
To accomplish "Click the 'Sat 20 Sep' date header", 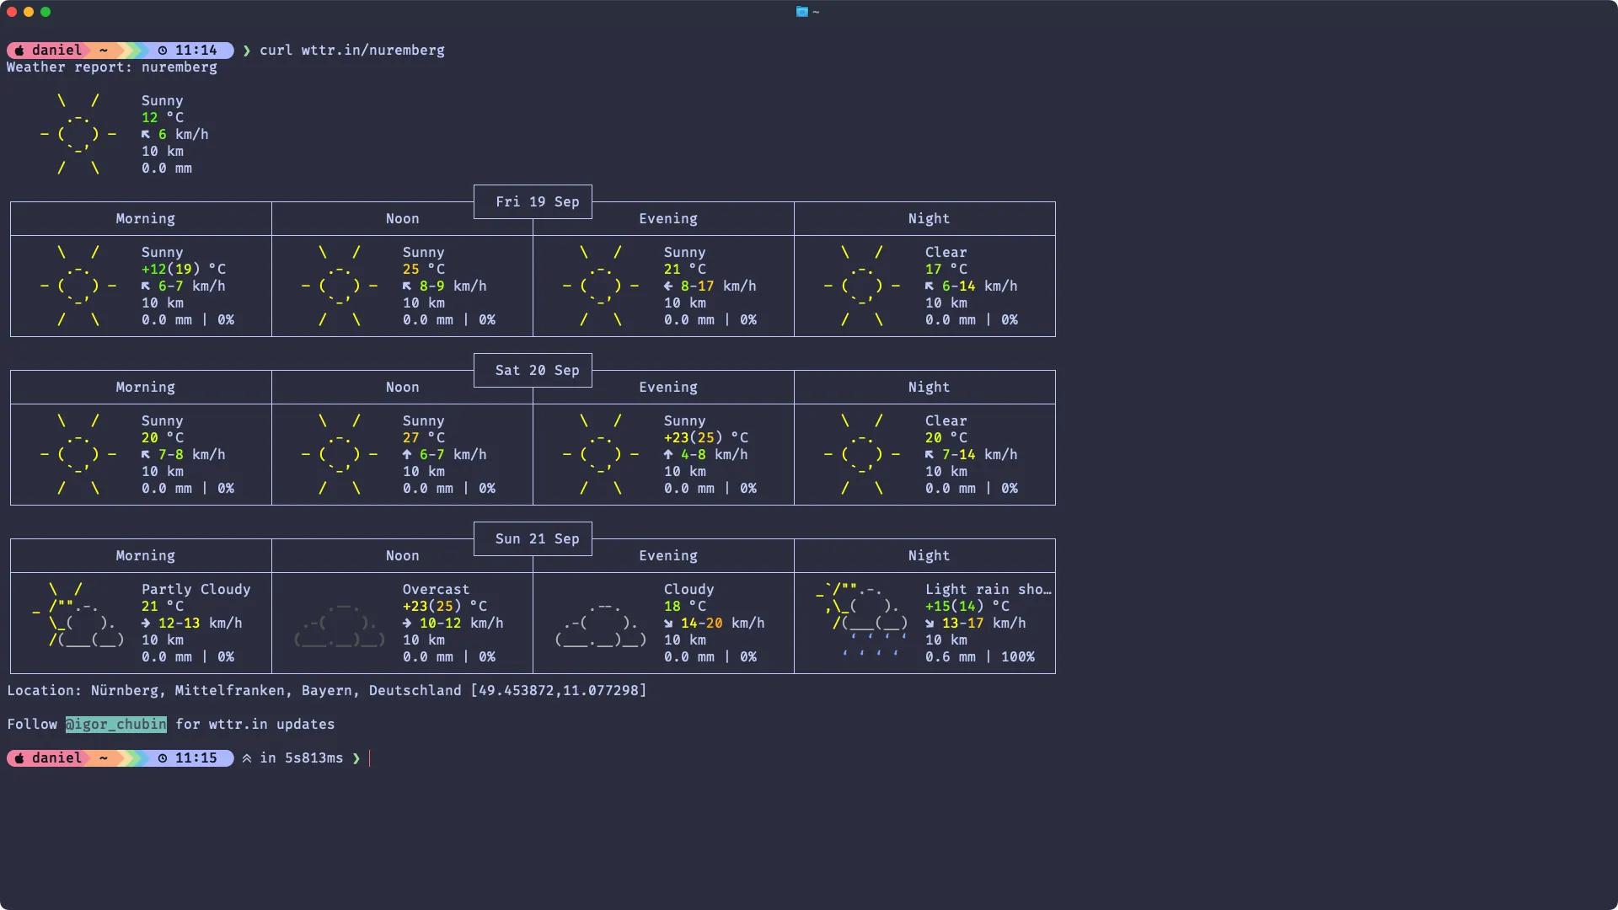I will (538, 371).
